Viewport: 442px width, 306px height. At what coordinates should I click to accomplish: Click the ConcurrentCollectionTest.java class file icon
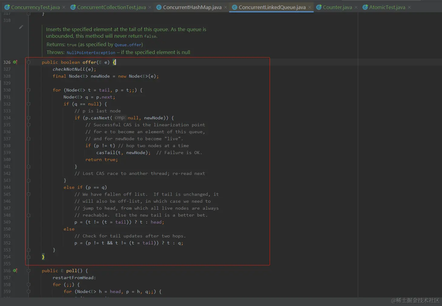(73, 7)
